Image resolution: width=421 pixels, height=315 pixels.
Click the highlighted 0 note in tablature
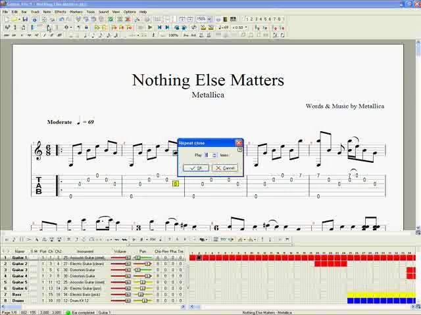click(176, 184)
